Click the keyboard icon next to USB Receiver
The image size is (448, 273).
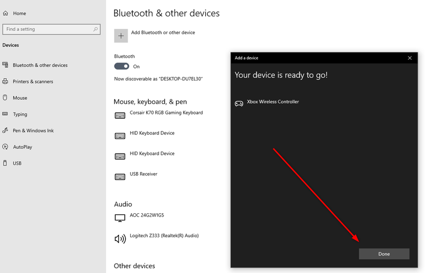(120, 177)
